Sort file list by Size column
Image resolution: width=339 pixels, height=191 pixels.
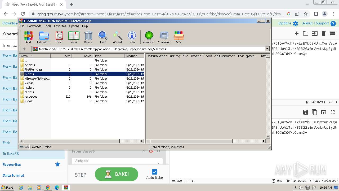click(61, 56)
